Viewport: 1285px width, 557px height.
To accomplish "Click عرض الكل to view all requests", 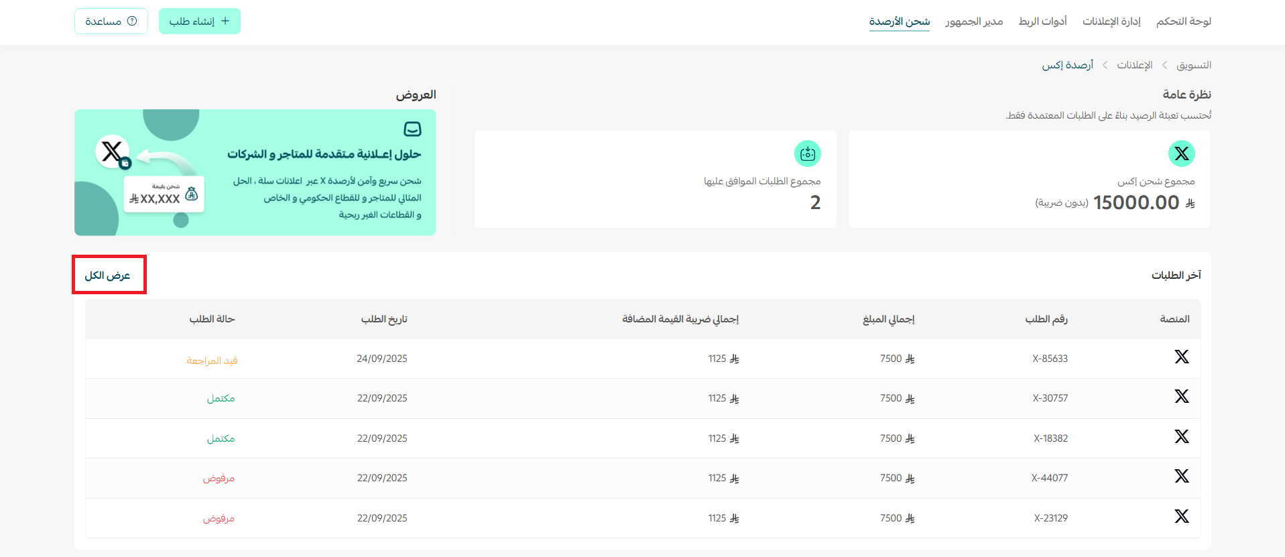I will [x=108, y=275].
